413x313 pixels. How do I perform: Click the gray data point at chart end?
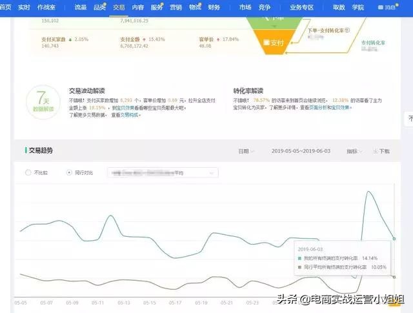(x=394, y=277)
